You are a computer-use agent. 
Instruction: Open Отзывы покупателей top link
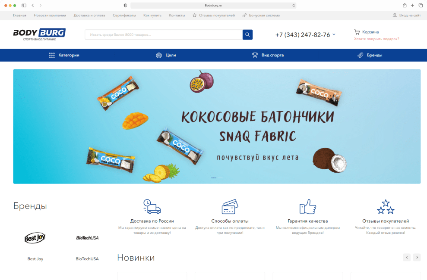click(x=217, y=16)
